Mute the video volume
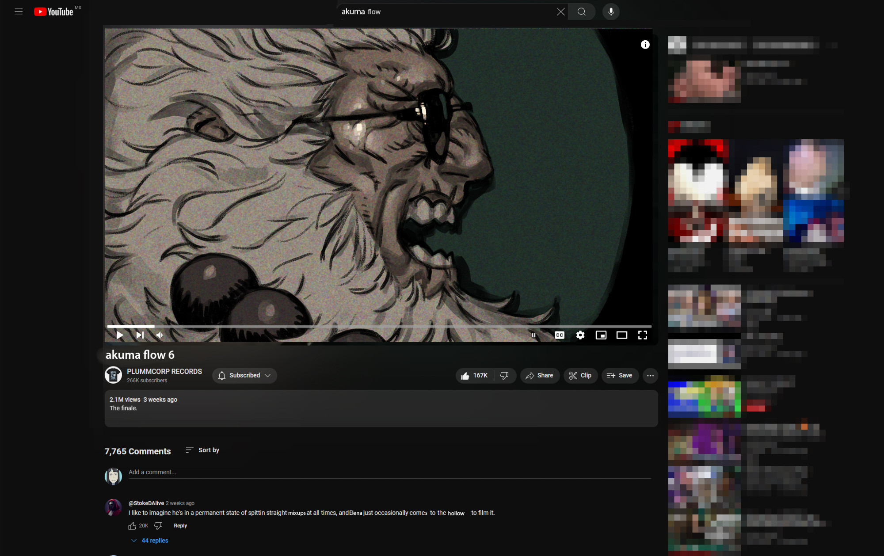Image resolution: width=884 pixels, height=556 pixels. pos(160,335)
